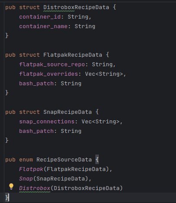Screen dimensions: 176x203
Task: Select the FlatpakRecipeData struct identifier
Action: click(73, 55)
